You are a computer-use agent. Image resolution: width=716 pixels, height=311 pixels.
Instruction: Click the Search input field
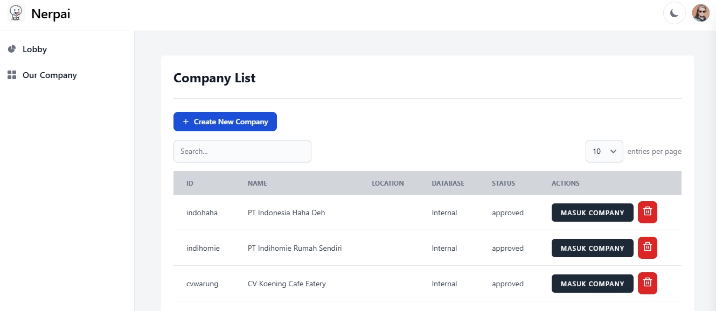[x=242, y=151]
